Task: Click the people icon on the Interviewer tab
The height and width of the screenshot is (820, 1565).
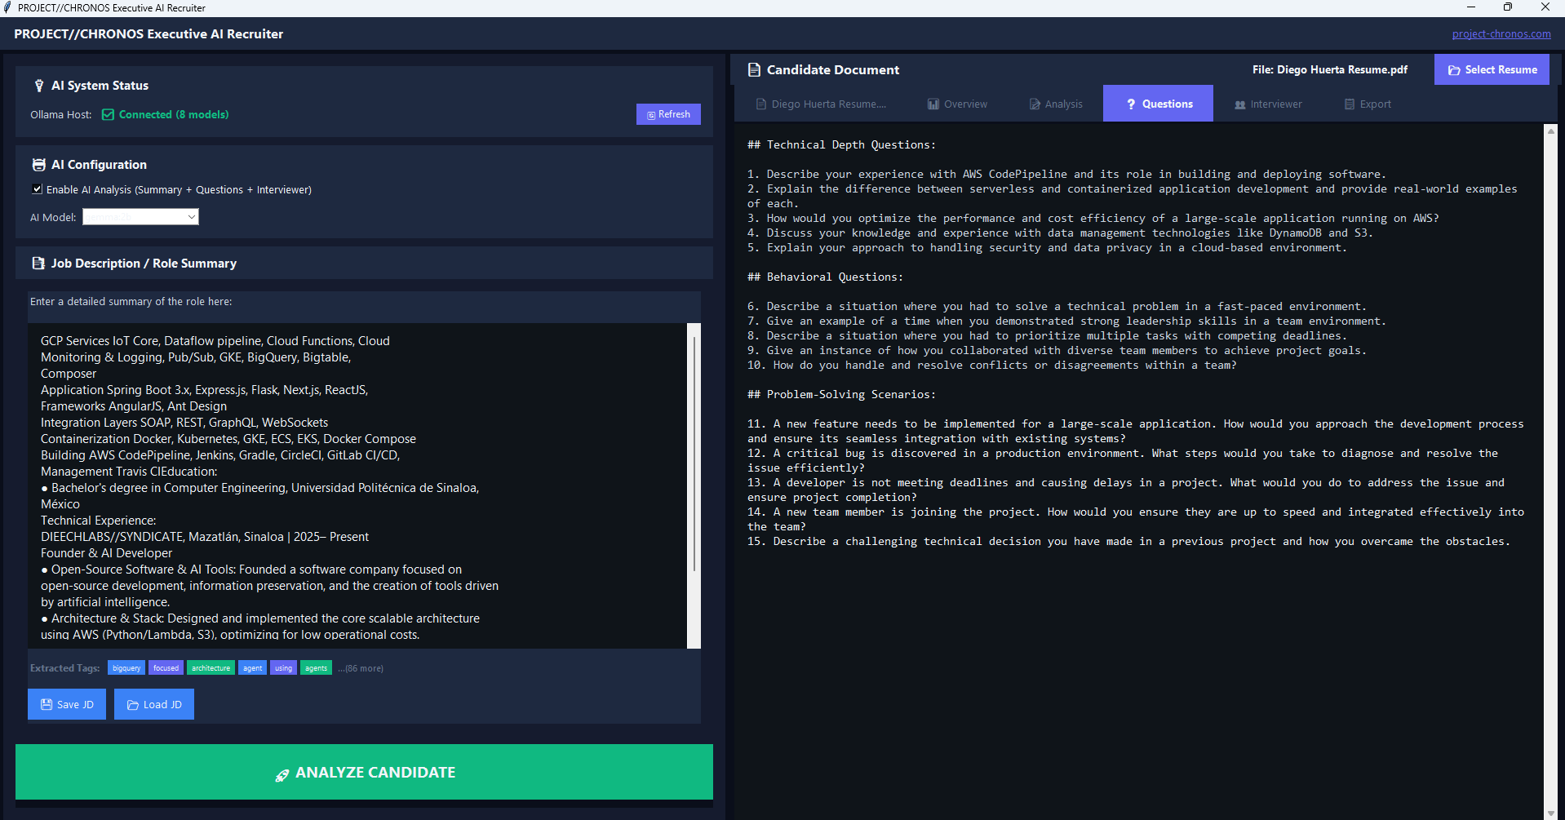Action: coord(1241,104)
